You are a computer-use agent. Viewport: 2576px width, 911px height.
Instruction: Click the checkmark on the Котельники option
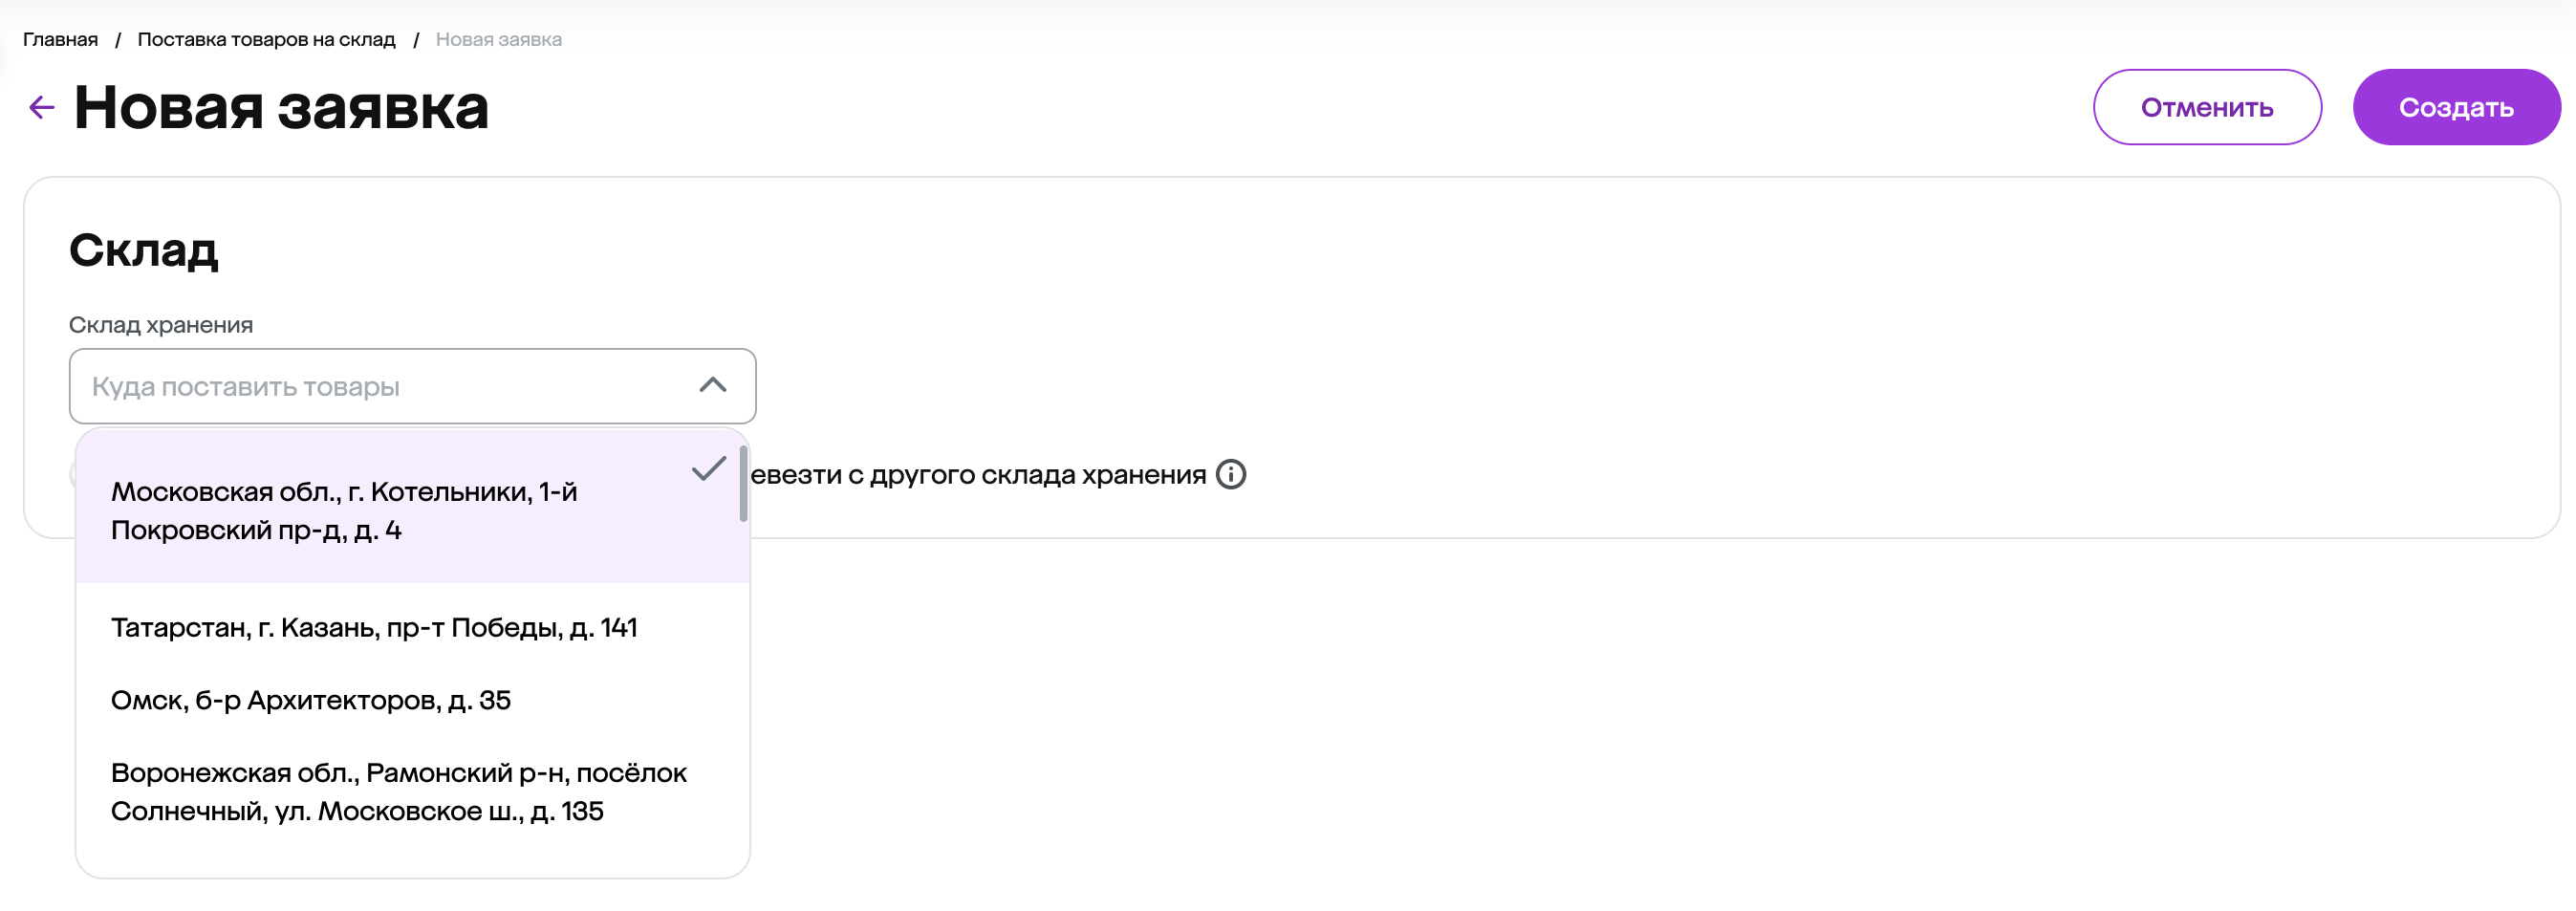(x=708, y=468)
